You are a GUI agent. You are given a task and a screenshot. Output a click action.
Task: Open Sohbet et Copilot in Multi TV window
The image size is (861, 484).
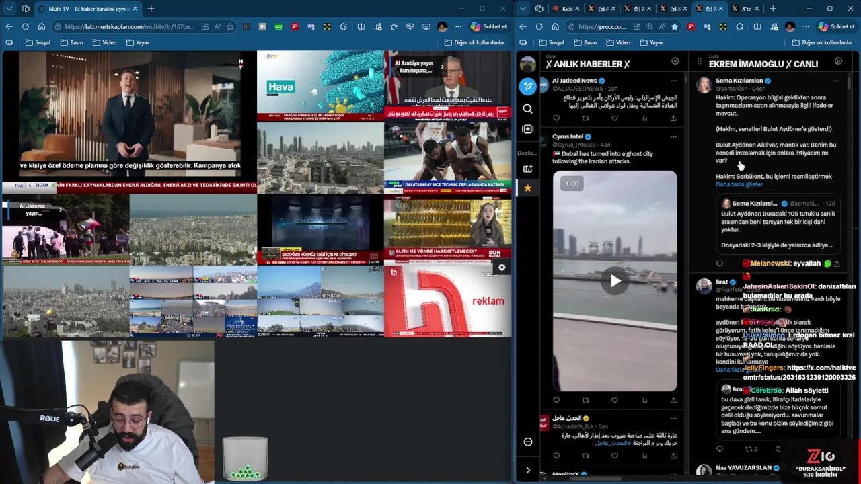click(x=488, y=26)
